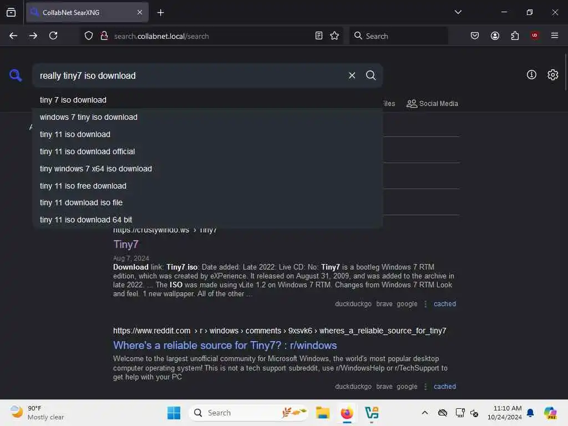This screenshot has height=426, width=568.
Task: Open the extensions puzzle icon
Action: point(515,35)
